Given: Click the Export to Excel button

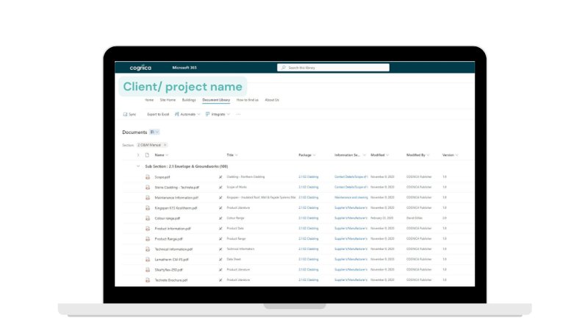Looking at the screenshot, I should point(158,114).
